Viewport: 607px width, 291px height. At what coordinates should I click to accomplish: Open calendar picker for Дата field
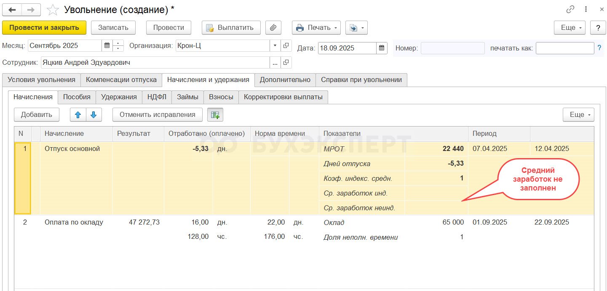click(381, 48)
